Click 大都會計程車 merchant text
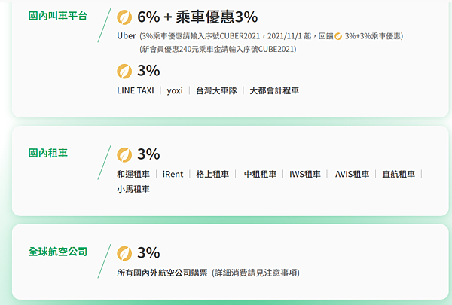The image size is (452, 305). (274, 90)
